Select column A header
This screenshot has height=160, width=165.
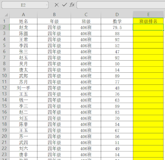click(x=23, y=15)
